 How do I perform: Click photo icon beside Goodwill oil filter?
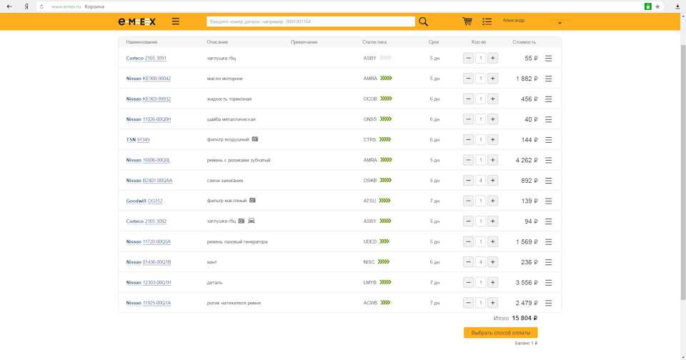252,201
